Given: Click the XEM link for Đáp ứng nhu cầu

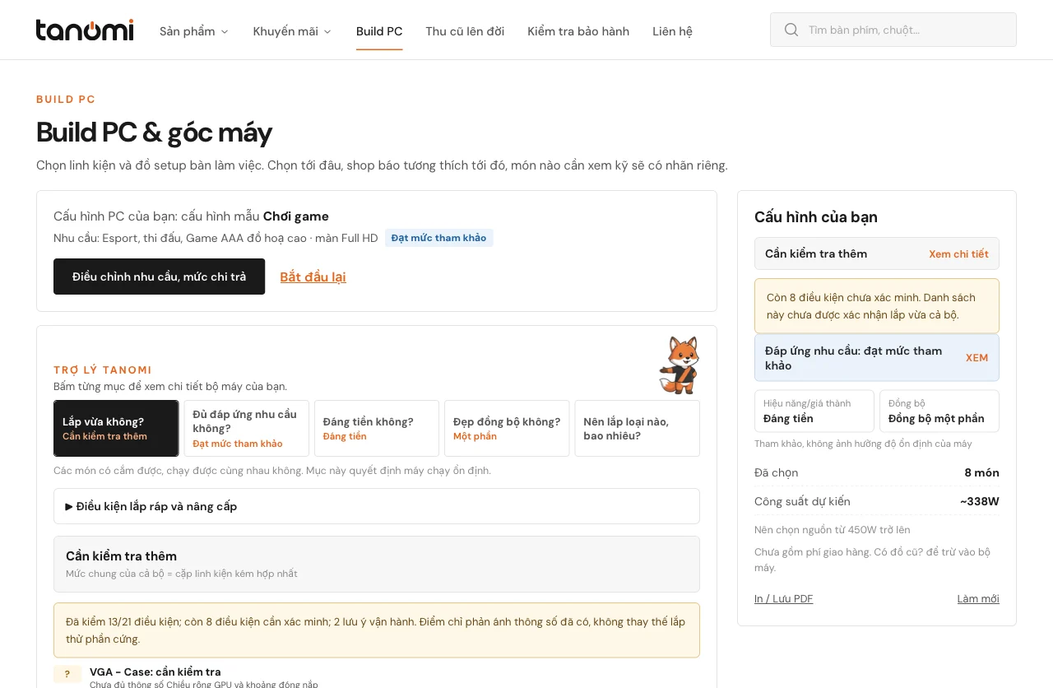Looking at the screenshot, I should coord(976,357).
